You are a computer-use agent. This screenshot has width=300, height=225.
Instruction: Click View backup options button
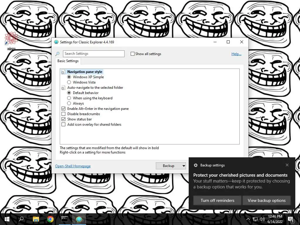point(267,200)
